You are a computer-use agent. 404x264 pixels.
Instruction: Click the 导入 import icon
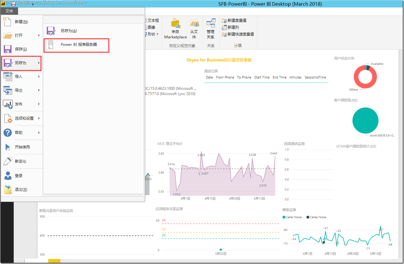pos(7,77)
